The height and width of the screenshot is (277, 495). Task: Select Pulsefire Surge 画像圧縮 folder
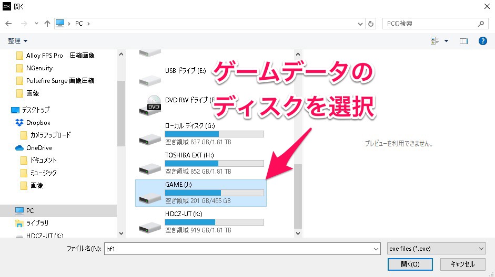[x=55, y=81]
